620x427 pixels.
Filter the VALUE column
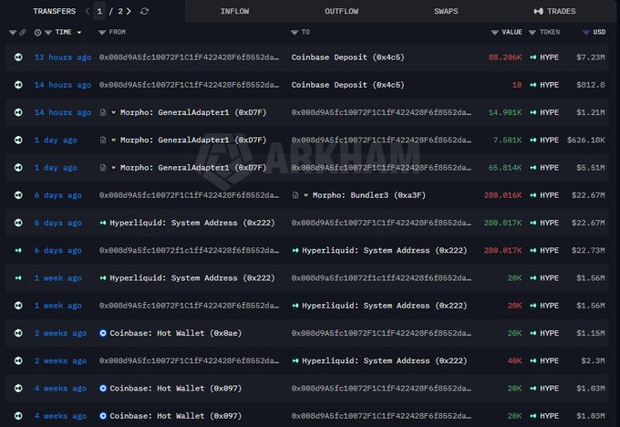point(494,33)
